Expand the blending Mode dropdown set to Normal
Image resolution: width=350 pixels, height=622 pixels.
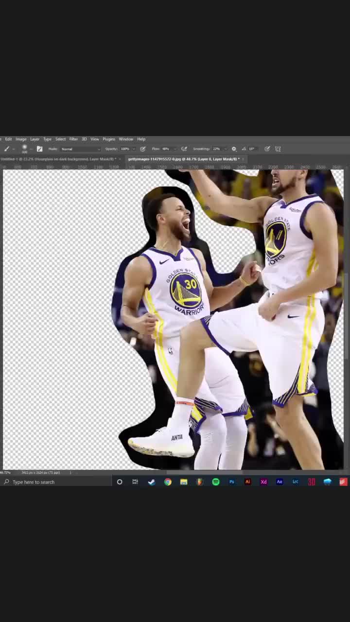tap(80, 149)
